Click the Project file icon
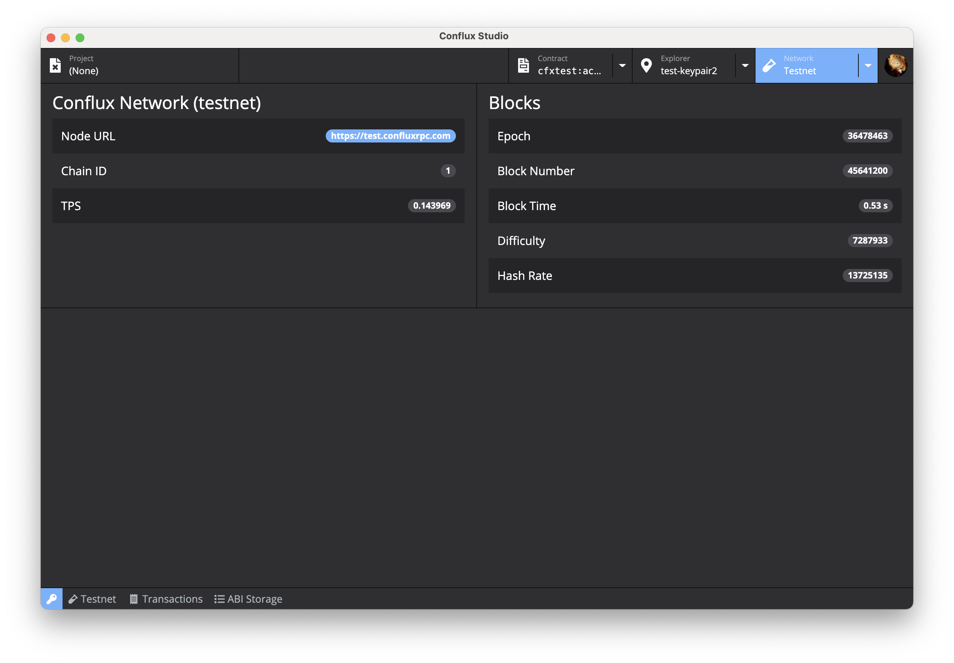The width and height of the screenshot is (954, 663). point(55,65)
